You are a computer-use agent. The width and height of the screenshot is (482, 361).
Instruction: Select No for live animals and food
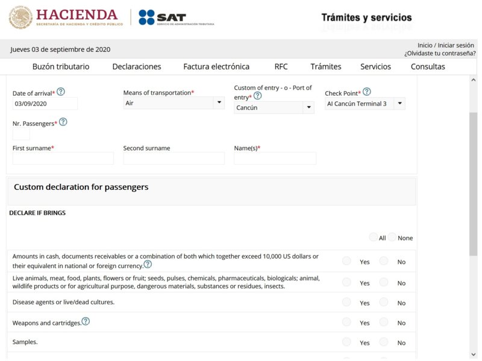pos(384,282)
